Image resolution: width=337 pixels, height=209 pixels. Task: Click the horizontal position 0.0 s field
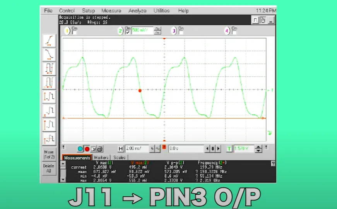tap(186, 148)
